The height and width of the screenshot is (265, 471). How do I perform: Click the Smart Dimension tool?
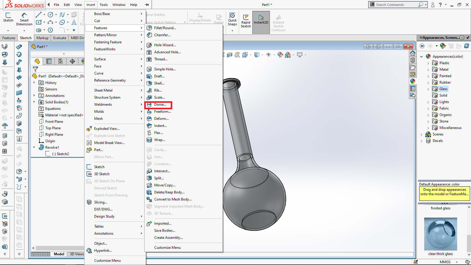[x=24, y=19]
